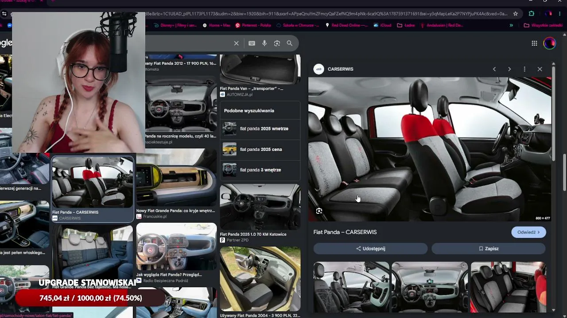Open the Andalusian | Red De... bookmark
Image resolution: width=567 pixels, height=318 pixels.
[x=442, y=26]
